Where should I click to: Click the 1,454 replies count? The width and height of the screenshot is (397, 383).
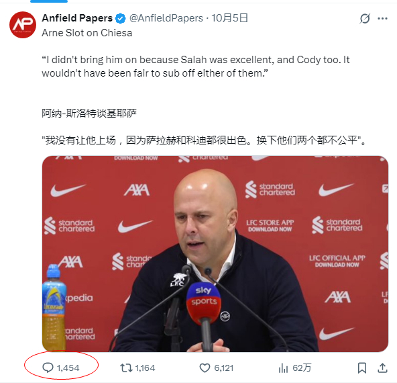pyautogui.click(x=68, y=368)
